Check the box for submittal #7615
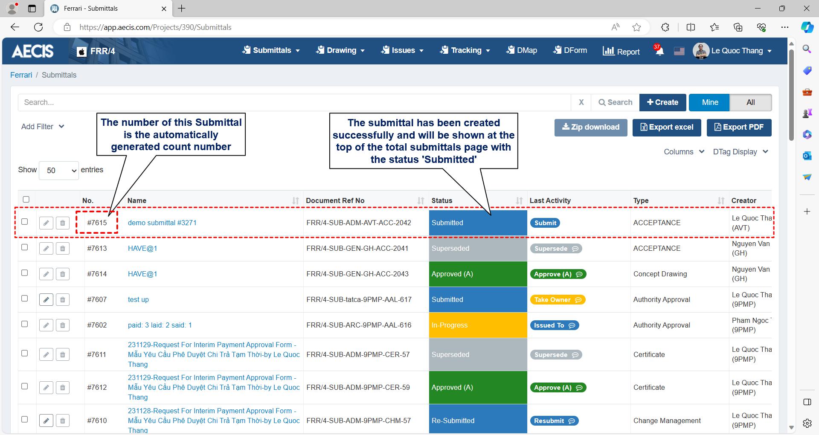 (25, 222)
